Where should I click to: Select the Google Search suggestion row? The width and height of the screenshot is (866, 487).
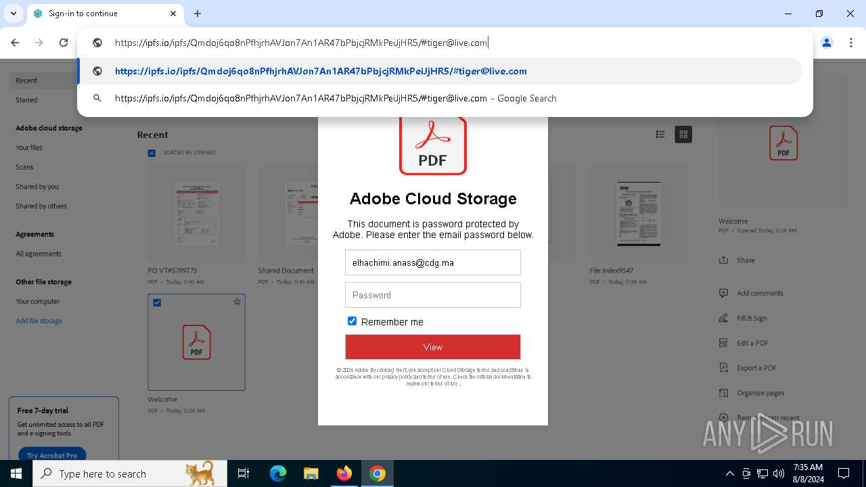click(x=440, y=98)
